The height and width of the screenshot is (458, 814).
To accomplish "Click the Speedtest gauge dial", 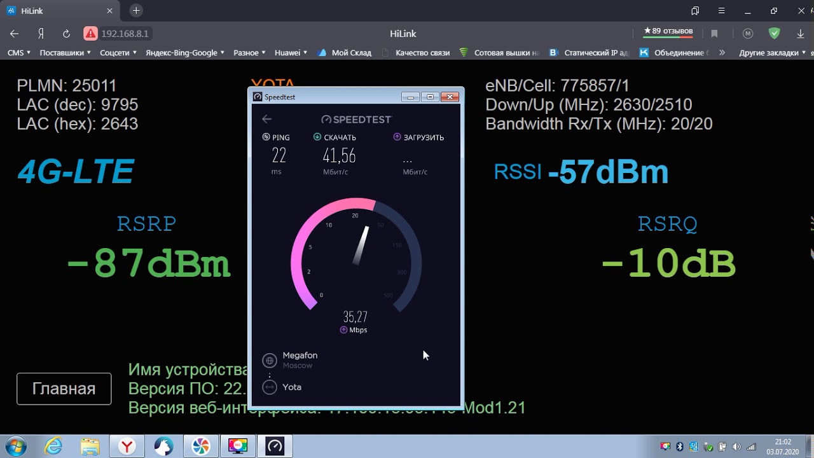I will click(356, 254).
